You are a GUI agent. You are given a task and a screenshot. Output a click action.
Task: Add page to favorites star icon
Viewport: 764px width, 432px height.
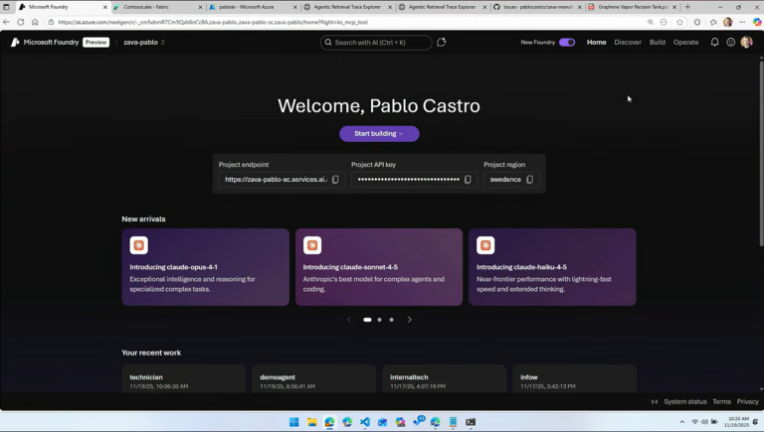(x=679, y=22)
